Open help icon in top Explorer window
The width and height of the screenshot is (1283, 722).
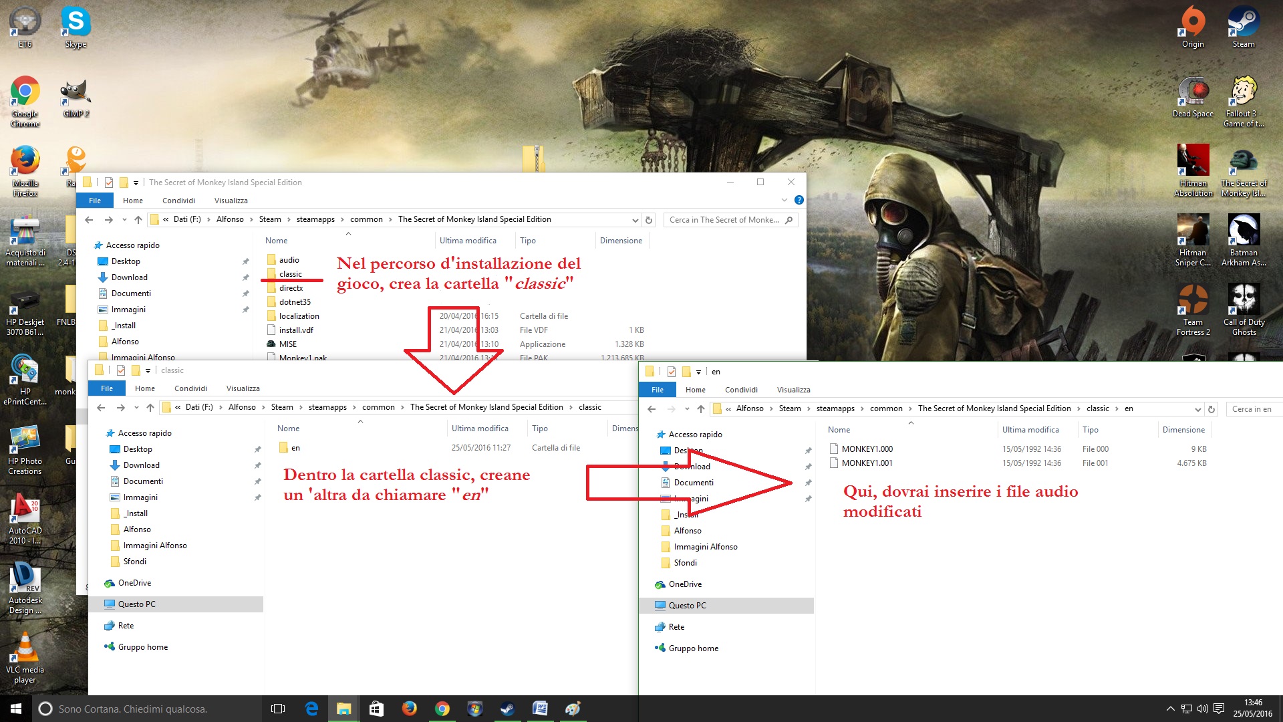click(x=799, y=200)
